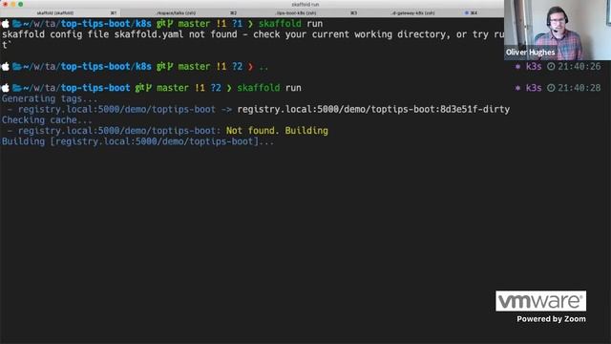Viewport: 611px width, 344px height.
Task: Switch to the gateway-k8s terminal tab
Action: (421, 12)
